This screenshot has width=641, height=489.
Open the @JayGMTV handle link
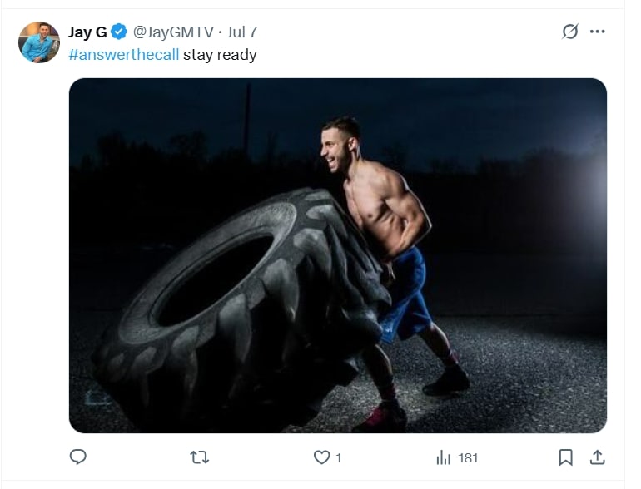(173, 32)
